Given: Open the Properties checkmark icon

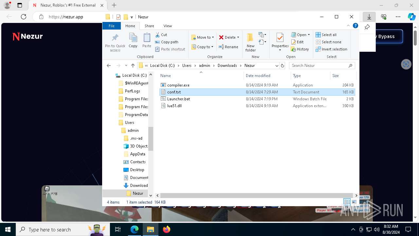Looking at the screenshot, I should tap(280, 38).
